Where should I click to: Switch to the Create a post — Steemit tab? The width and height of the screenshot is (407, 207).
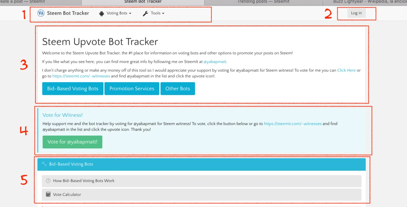41,2
